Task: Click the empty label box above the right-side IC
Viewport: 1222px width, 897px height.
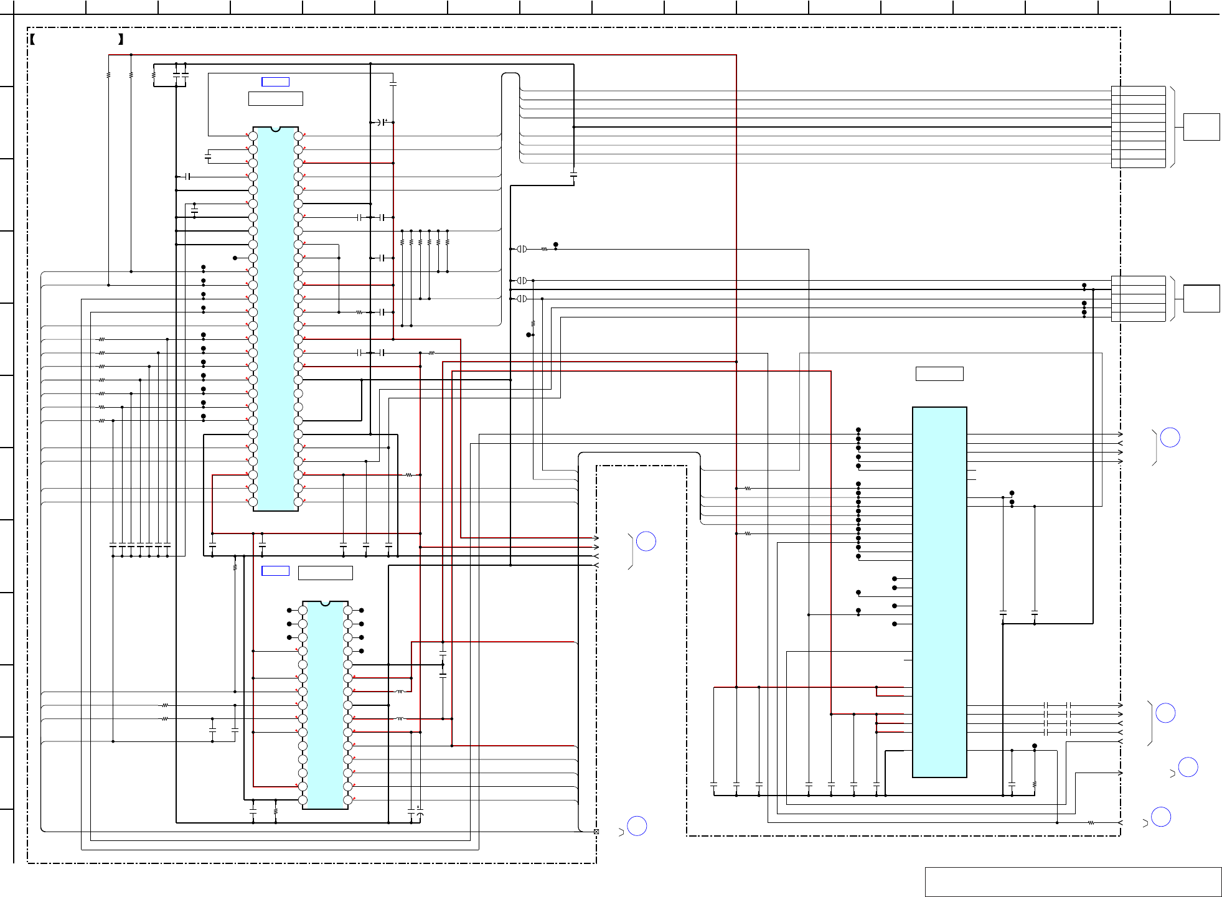Action: 939,373
